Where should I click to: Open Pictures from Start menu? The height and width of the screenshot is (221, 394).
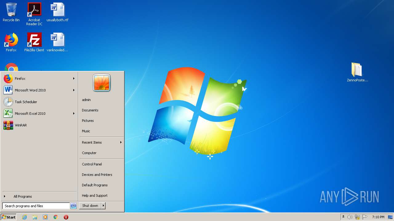tap(102, 121)
